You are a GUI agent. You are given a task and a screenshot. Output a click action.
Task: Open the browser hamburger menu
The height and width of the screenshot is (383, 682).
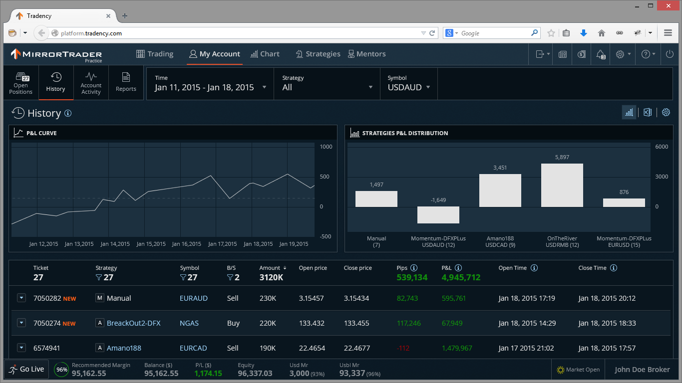point(668,33)
